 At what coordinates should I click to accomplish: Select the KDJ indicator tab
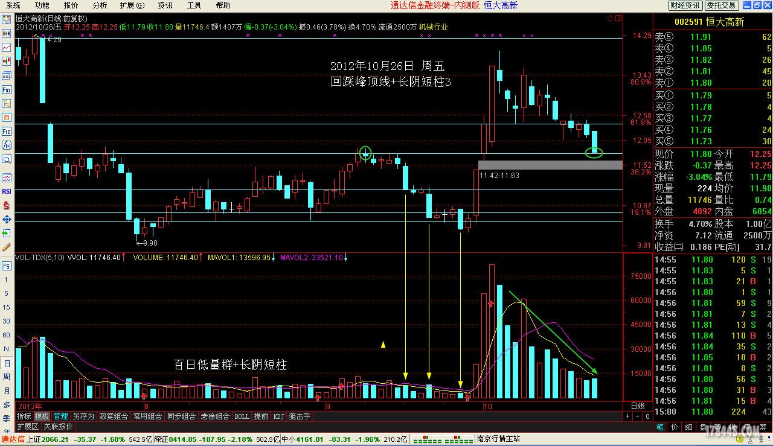(x=278, y=416)
